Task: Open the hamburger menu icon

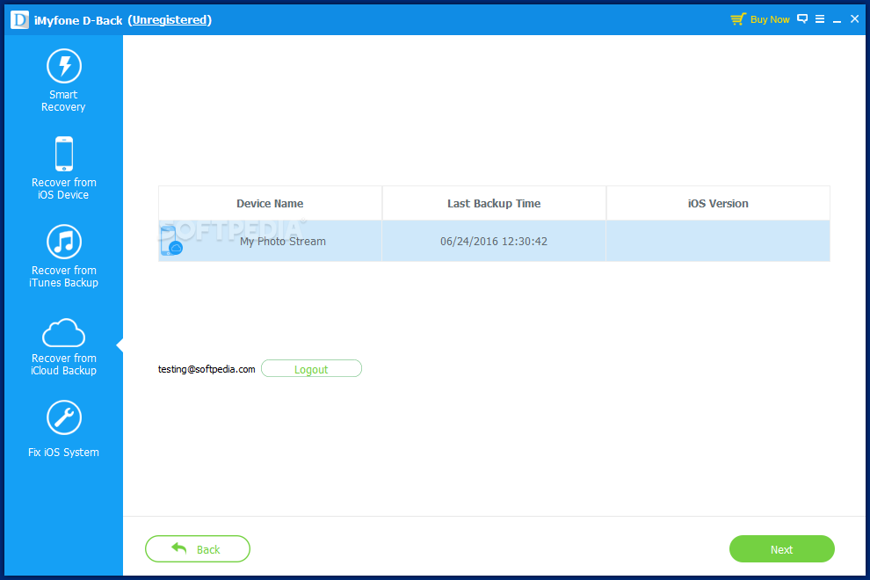Action: pyautogui.click(x=820, y=18)
